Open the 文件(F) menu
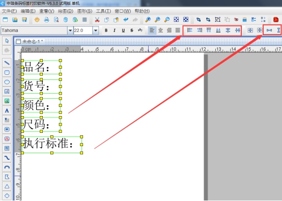The width and height of the screenshot is (282, 201). (9, 11)
